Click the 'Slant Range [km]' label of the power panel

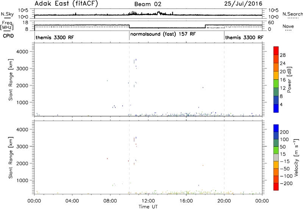pyautogui.click(x=11, y=80)
